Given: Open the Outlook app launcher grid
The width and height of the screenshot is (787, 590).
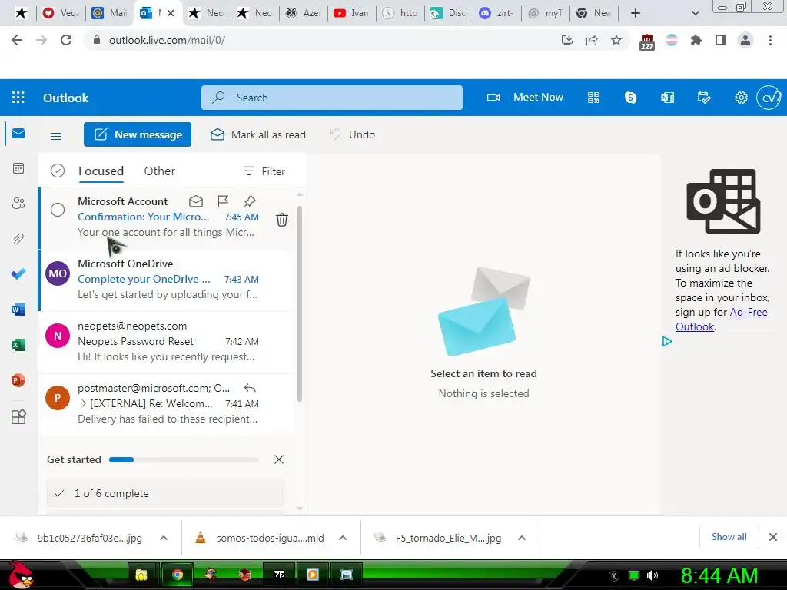Looking at the screenshot, I should click(x=18, y=98).
